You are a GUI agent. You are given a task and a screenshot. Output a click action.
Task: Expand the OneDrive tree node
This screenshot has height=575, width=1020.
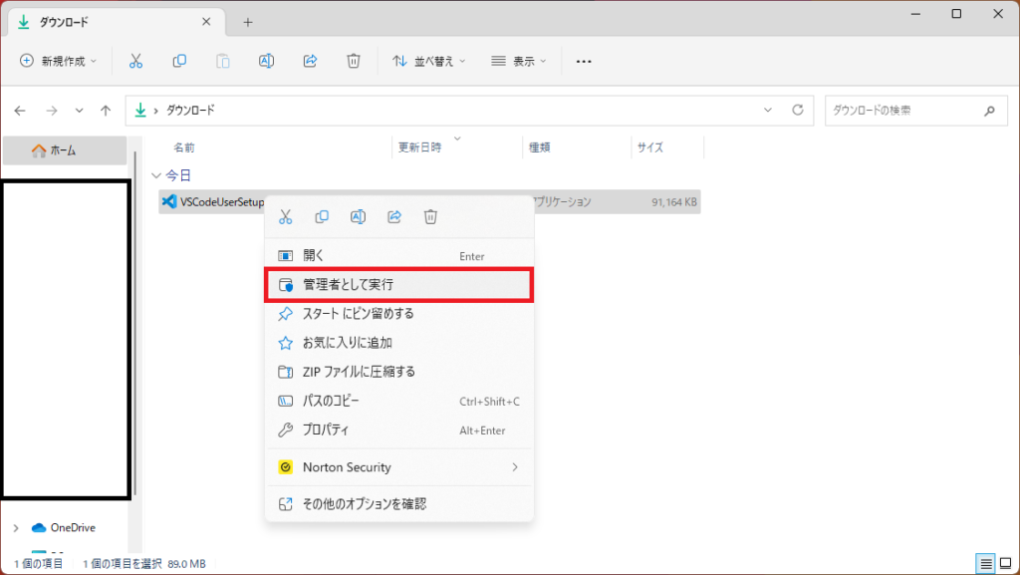click(16, 527)
